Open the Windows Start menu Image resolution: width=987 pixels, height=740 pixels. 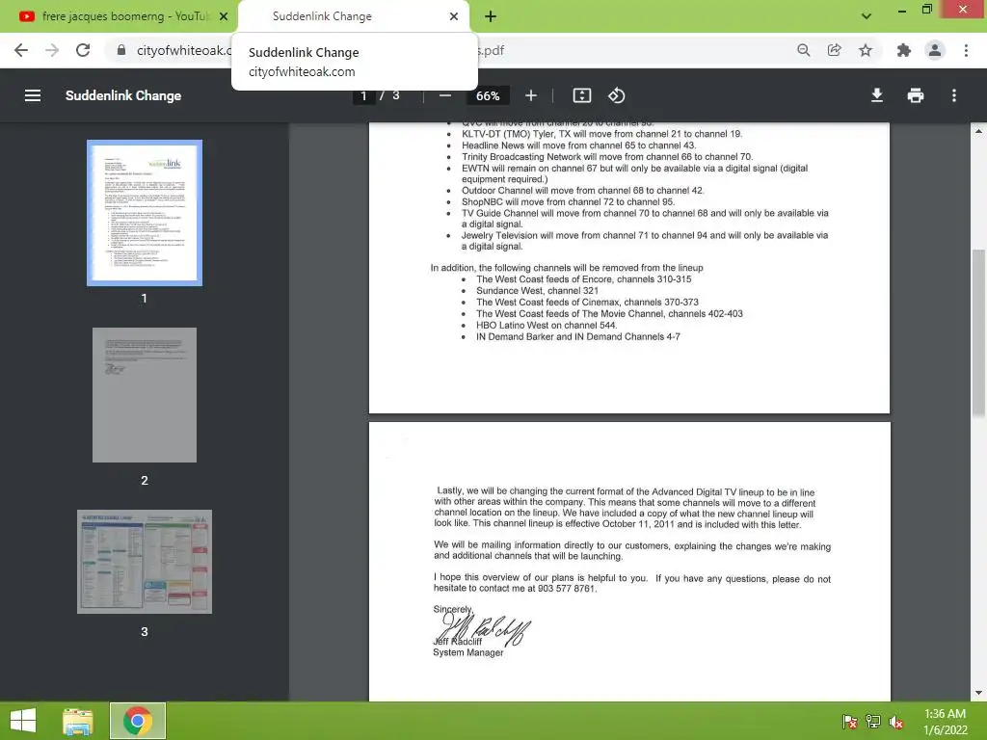(x=23, y=721)
